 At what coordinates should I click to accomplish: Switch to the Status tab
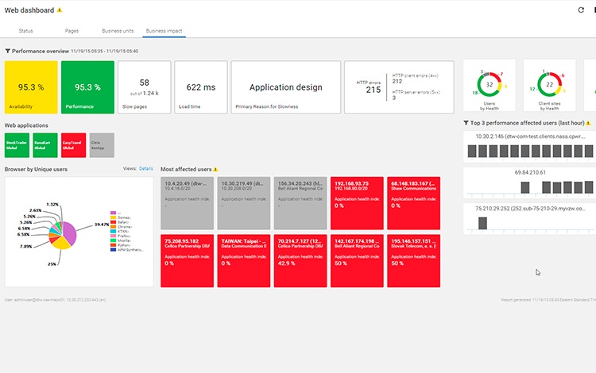click(26, 31)
